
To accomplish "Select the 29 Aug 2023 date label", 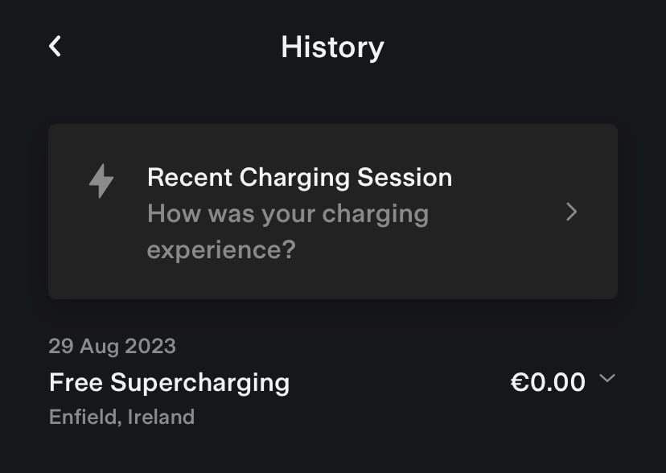I will (x=112, y=346).
